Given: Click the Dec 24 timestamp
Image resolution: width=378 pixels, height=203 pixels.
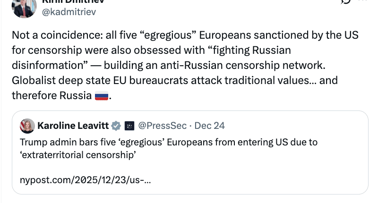Looking at the screenshot, I should click(x=209, y=126).
